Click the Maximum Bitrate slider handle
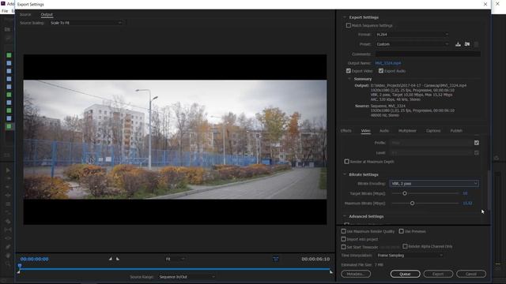Screen dimensions: 506x284 pyautogui.click(x=412, y=204)
